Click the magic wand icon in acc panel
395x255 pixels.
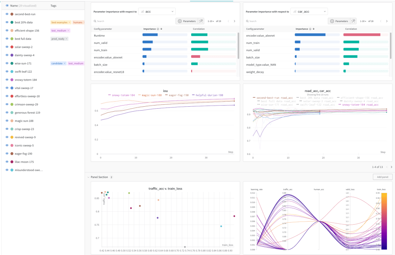201,21
